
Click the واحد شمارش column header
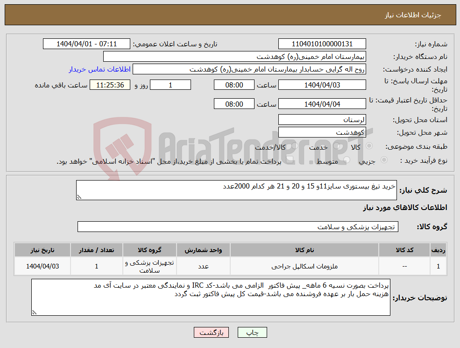(x=203, y=250)
